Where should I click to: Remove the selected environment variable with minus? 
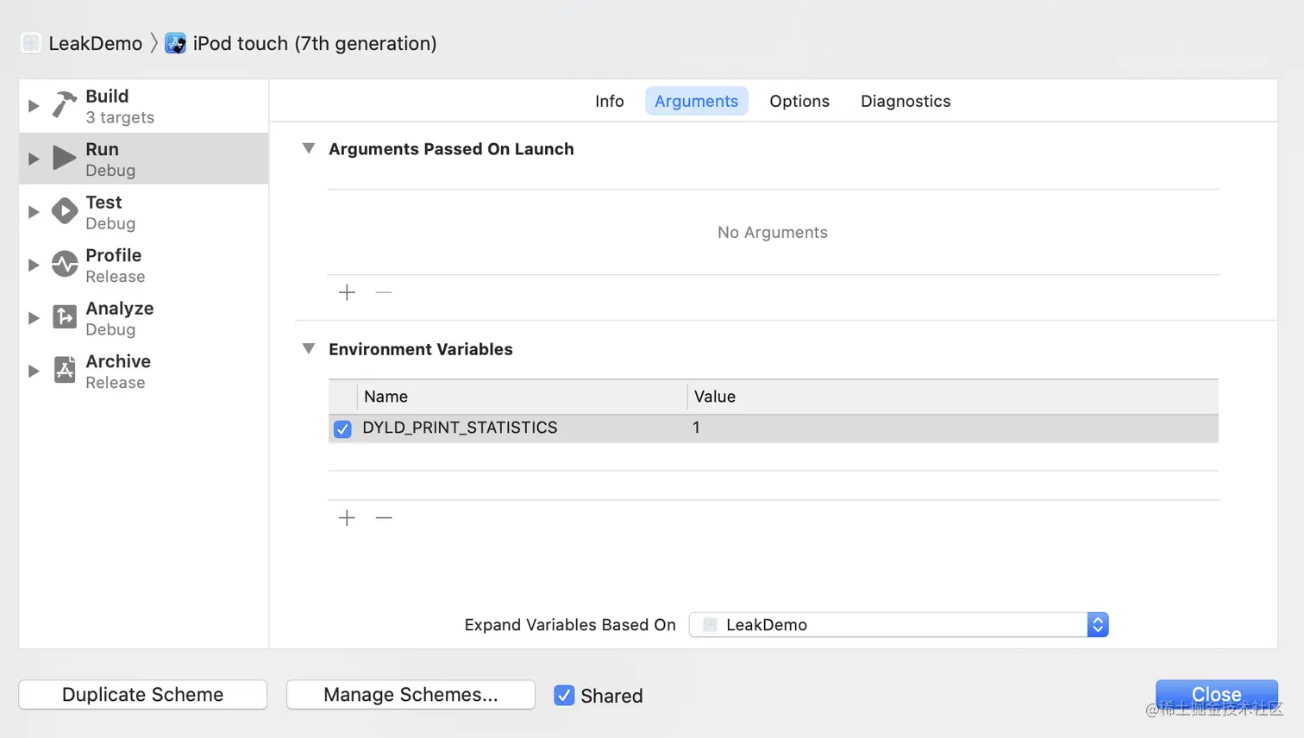[x=384, y=517]
